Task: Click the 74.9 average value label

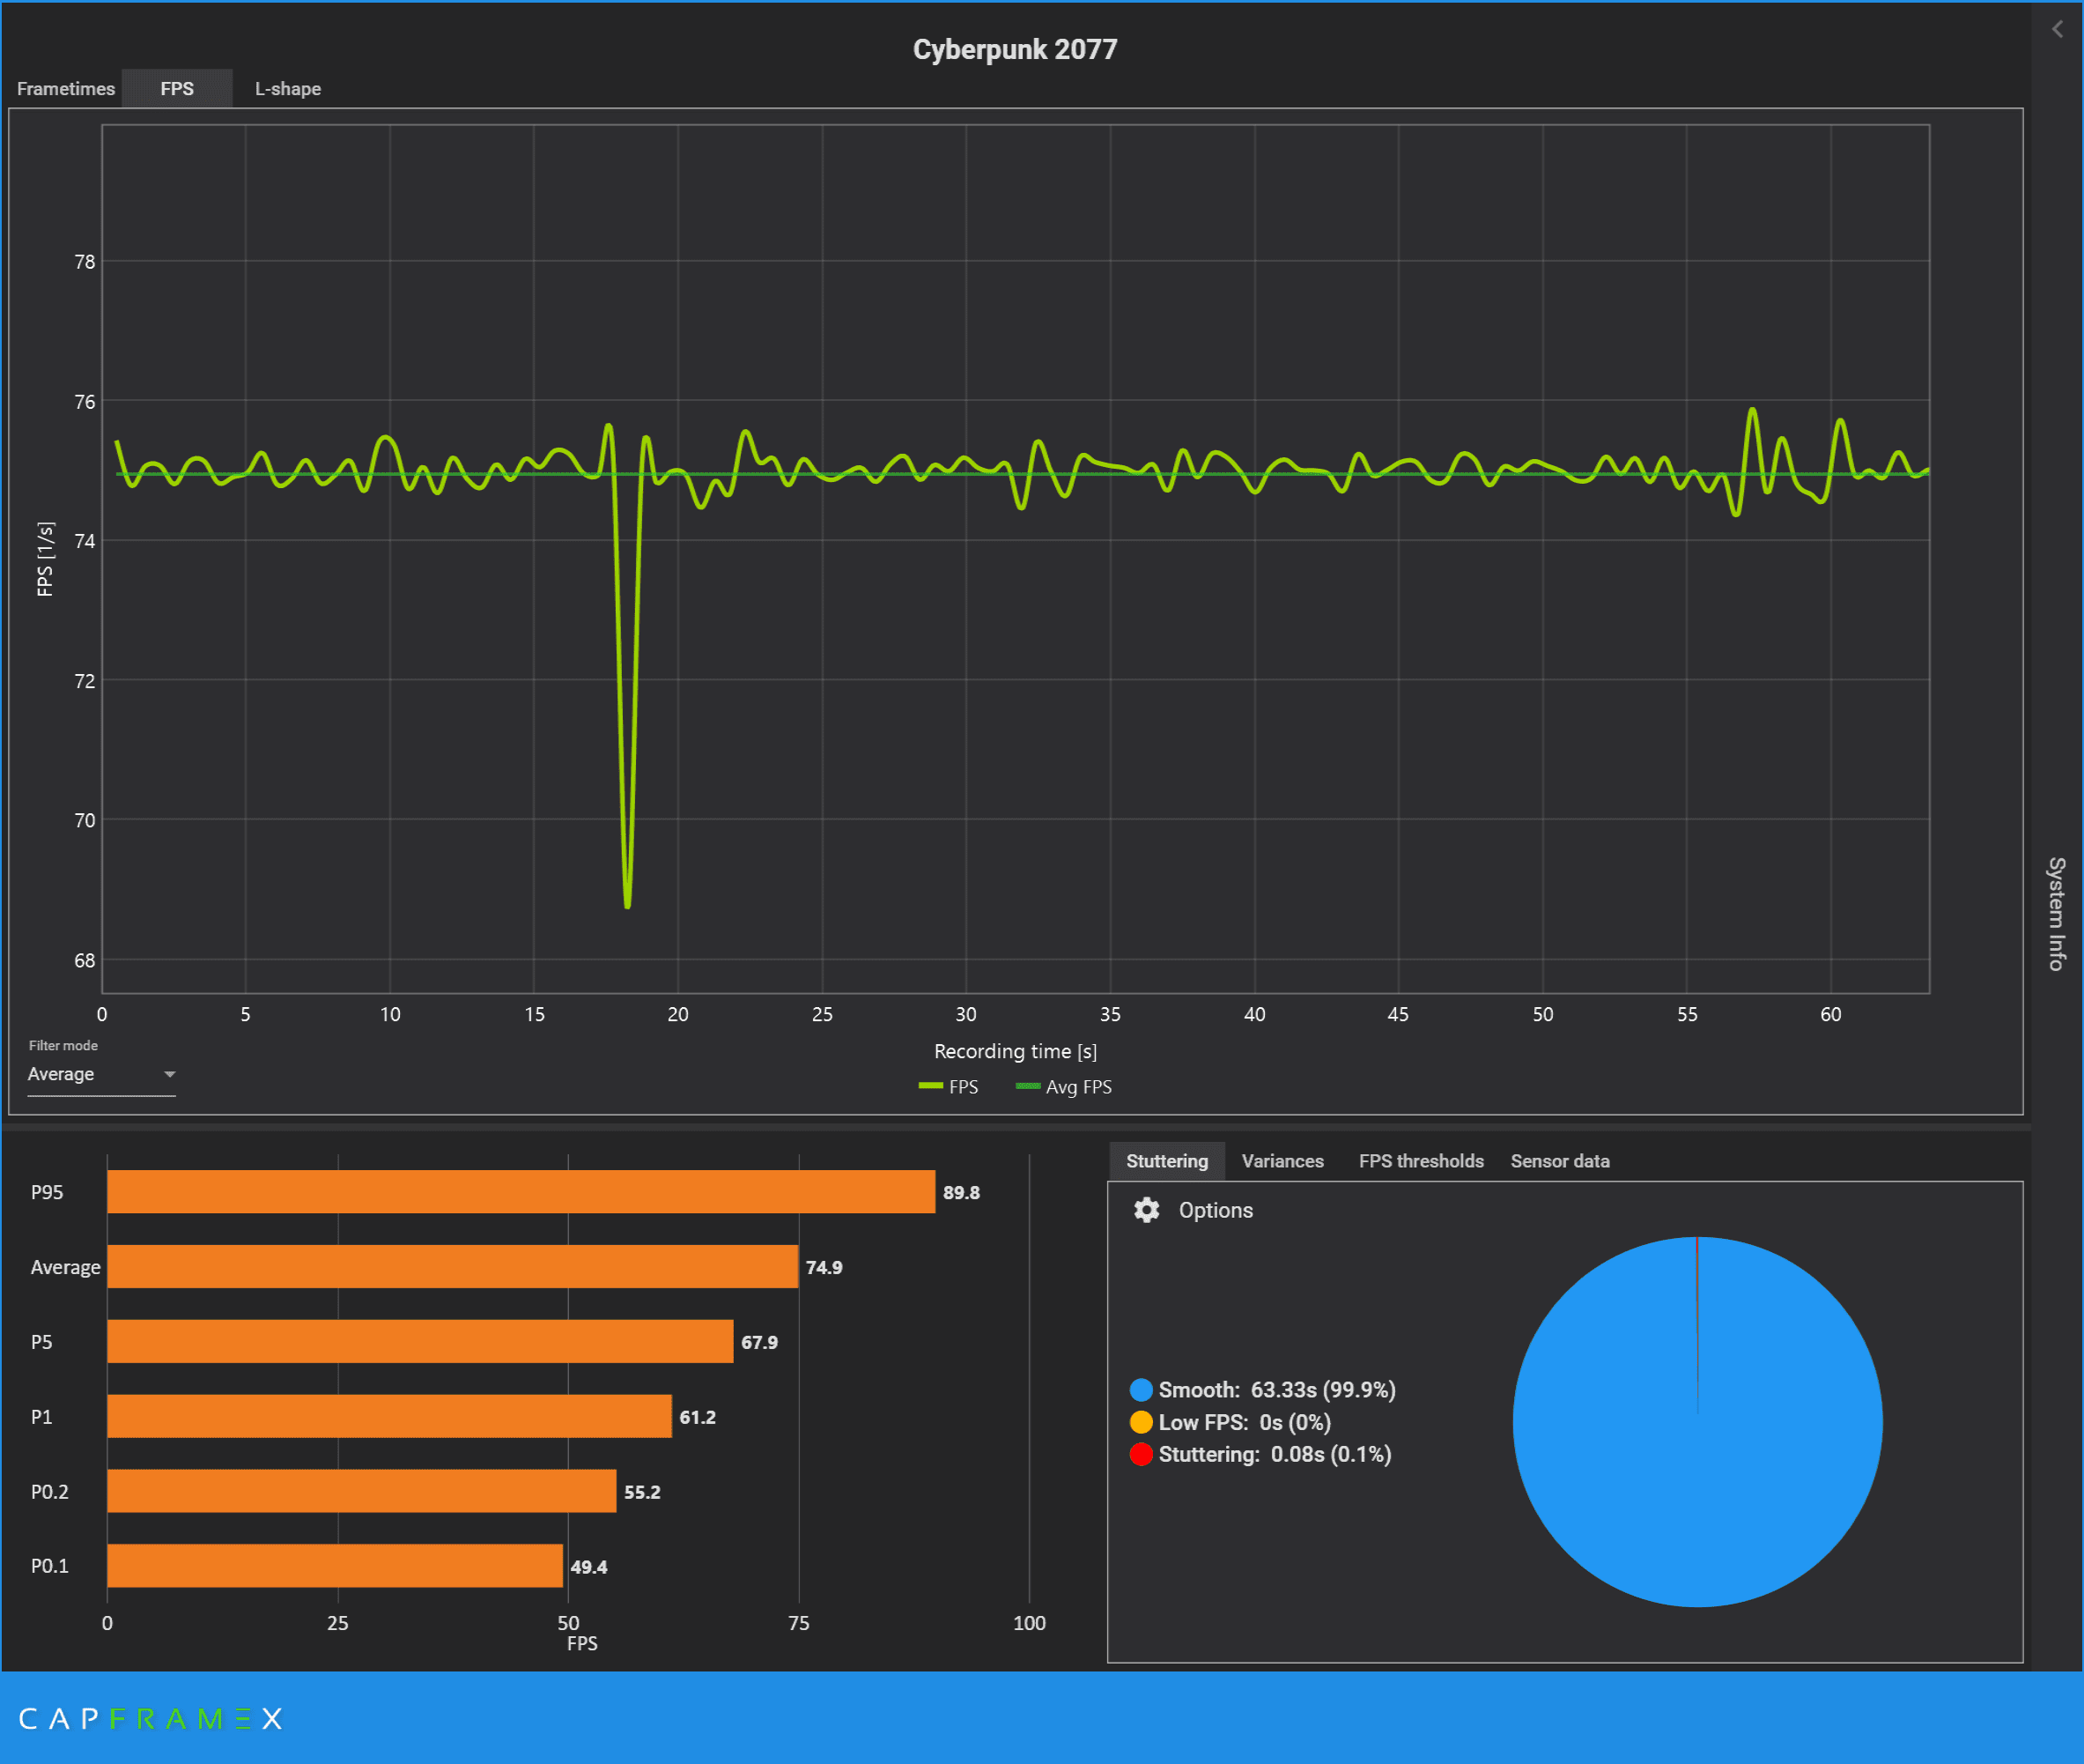Action: click(x=824, y=1267)
